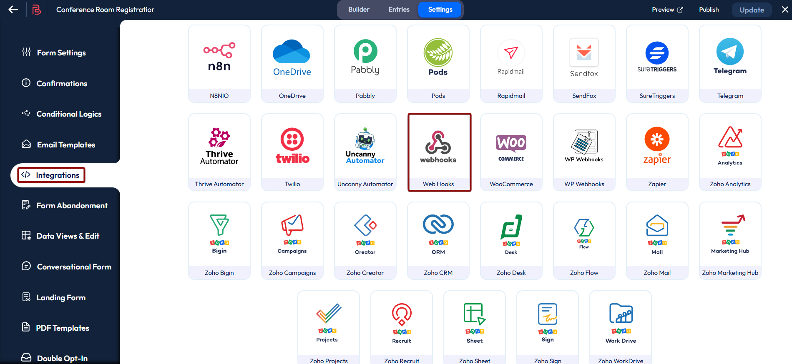
Task: Switch to the Entries tab
Action: (x=399, y=10)
